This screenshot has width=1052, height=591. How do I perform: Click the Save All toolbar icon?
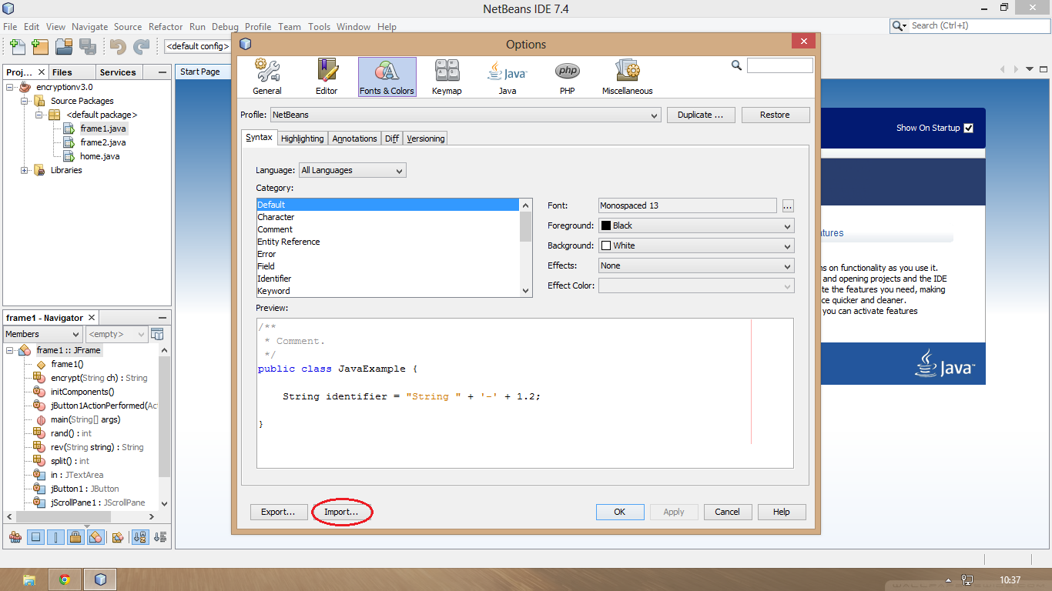(89, 47)
